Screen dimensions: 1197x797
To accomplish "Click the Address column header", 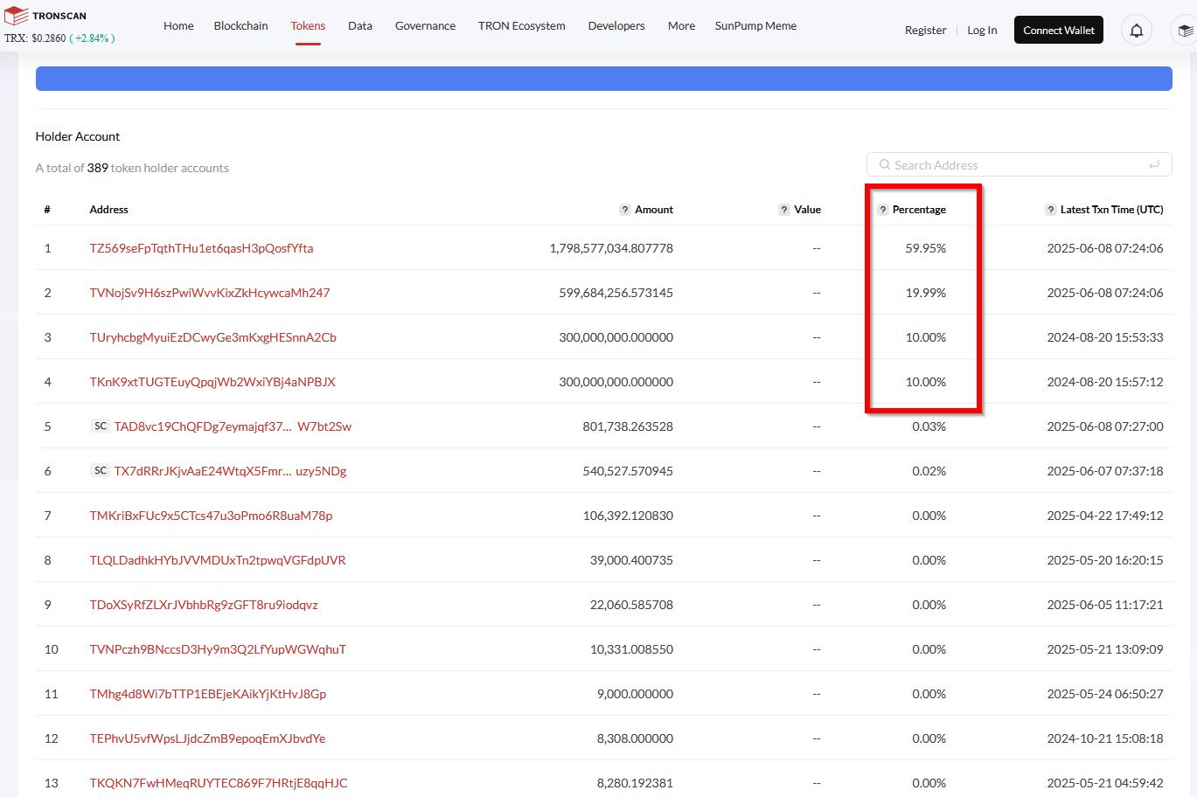I will tap(108, 210).
